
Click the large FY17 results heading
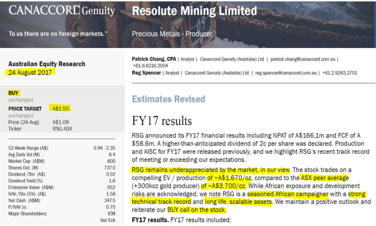[x=163, y=121]
